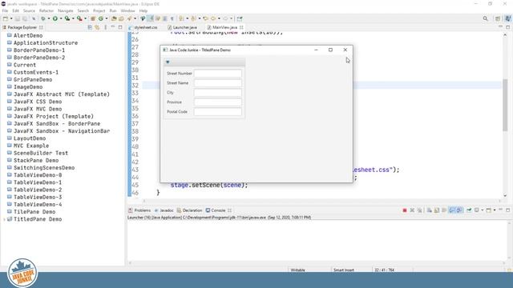Viewport: 513px width, 288px height.
Task: Click the New Java Class icon
Action: click(x=101, y=18)
